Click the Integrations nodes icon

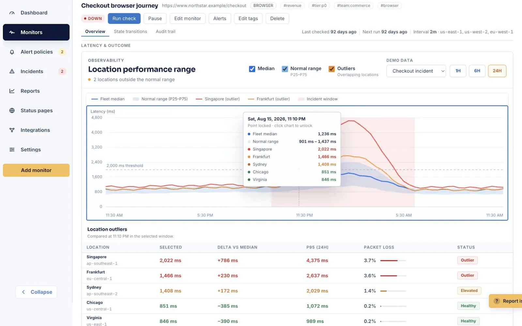12,130
